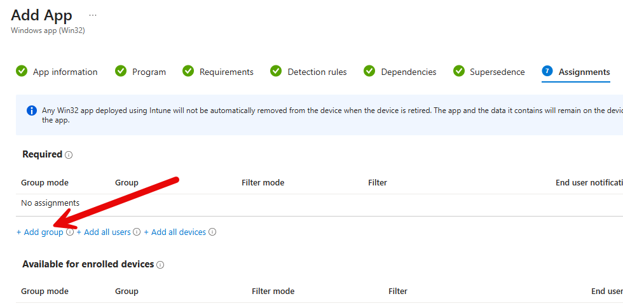Click the App information green checkmark icon
623x308 pixels.
(x=22, y=71)
